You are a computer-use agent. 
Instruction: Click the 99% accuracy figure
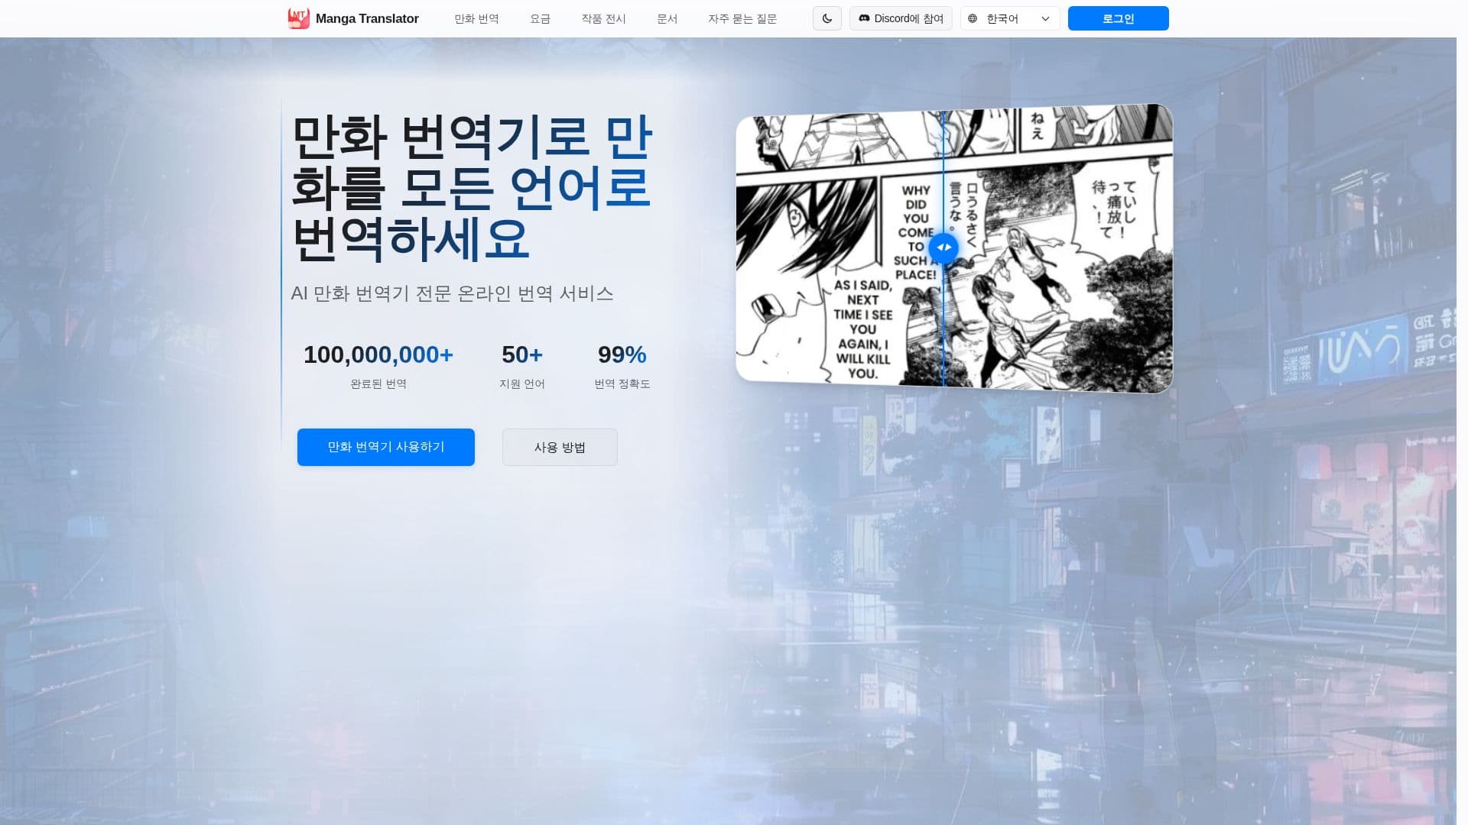click(622, 354)
